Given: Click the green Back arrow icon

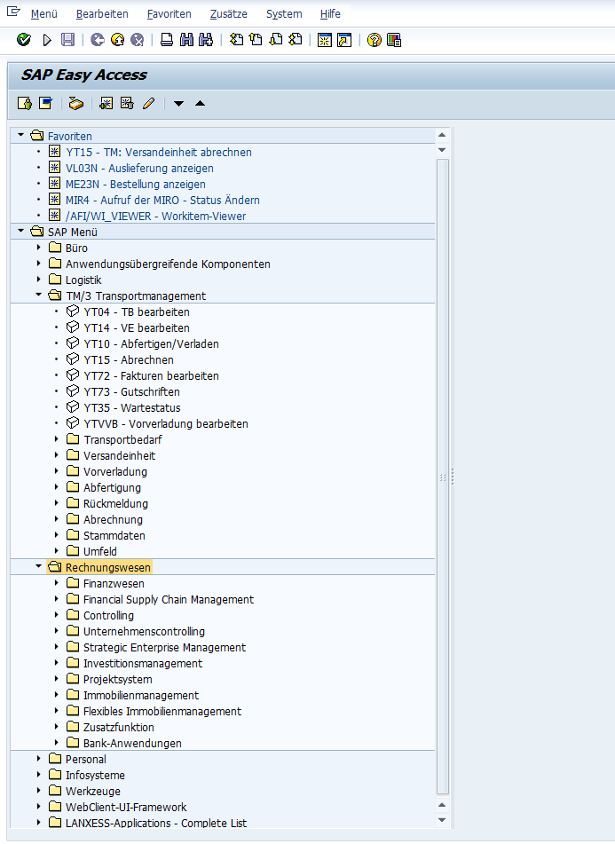Looking at the screenshot, I should coord(98,39).
